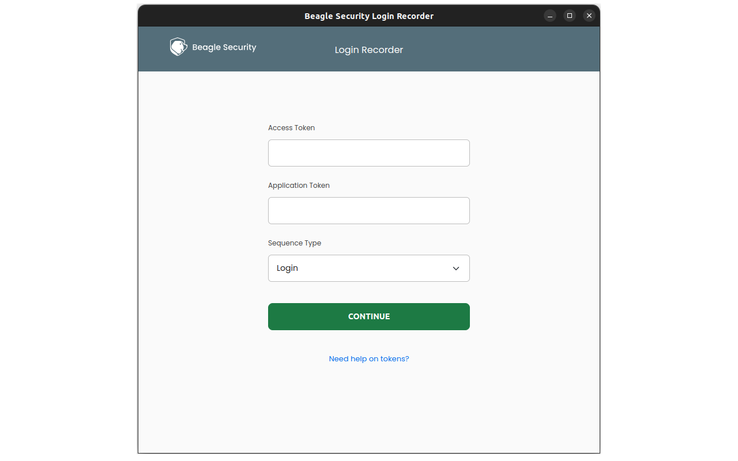
Task: Click the window title bar text
Action: click(368, 16)
